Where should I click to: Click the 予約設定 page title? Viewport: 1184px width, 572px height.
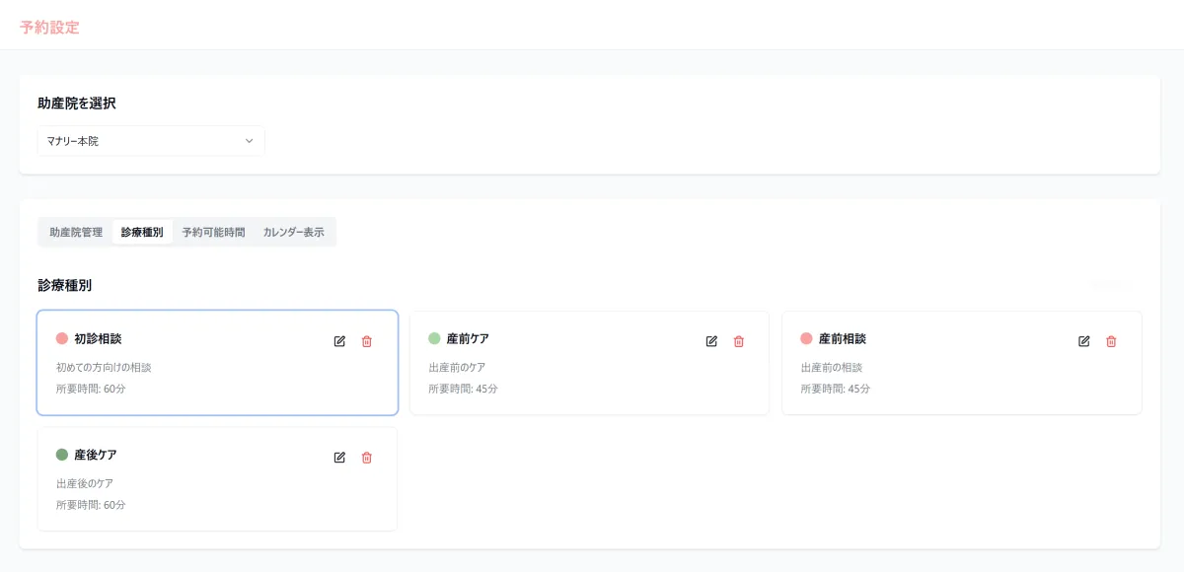(x=49, y=28)
